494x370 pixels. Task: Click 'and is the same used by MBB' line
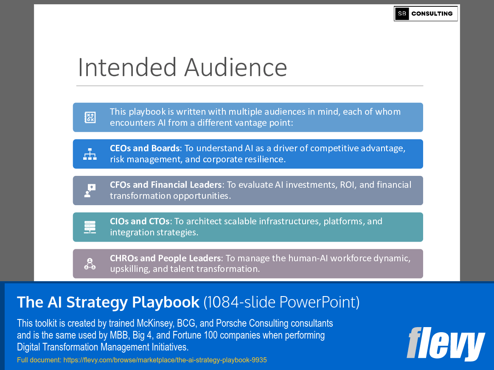click(171, 335)
